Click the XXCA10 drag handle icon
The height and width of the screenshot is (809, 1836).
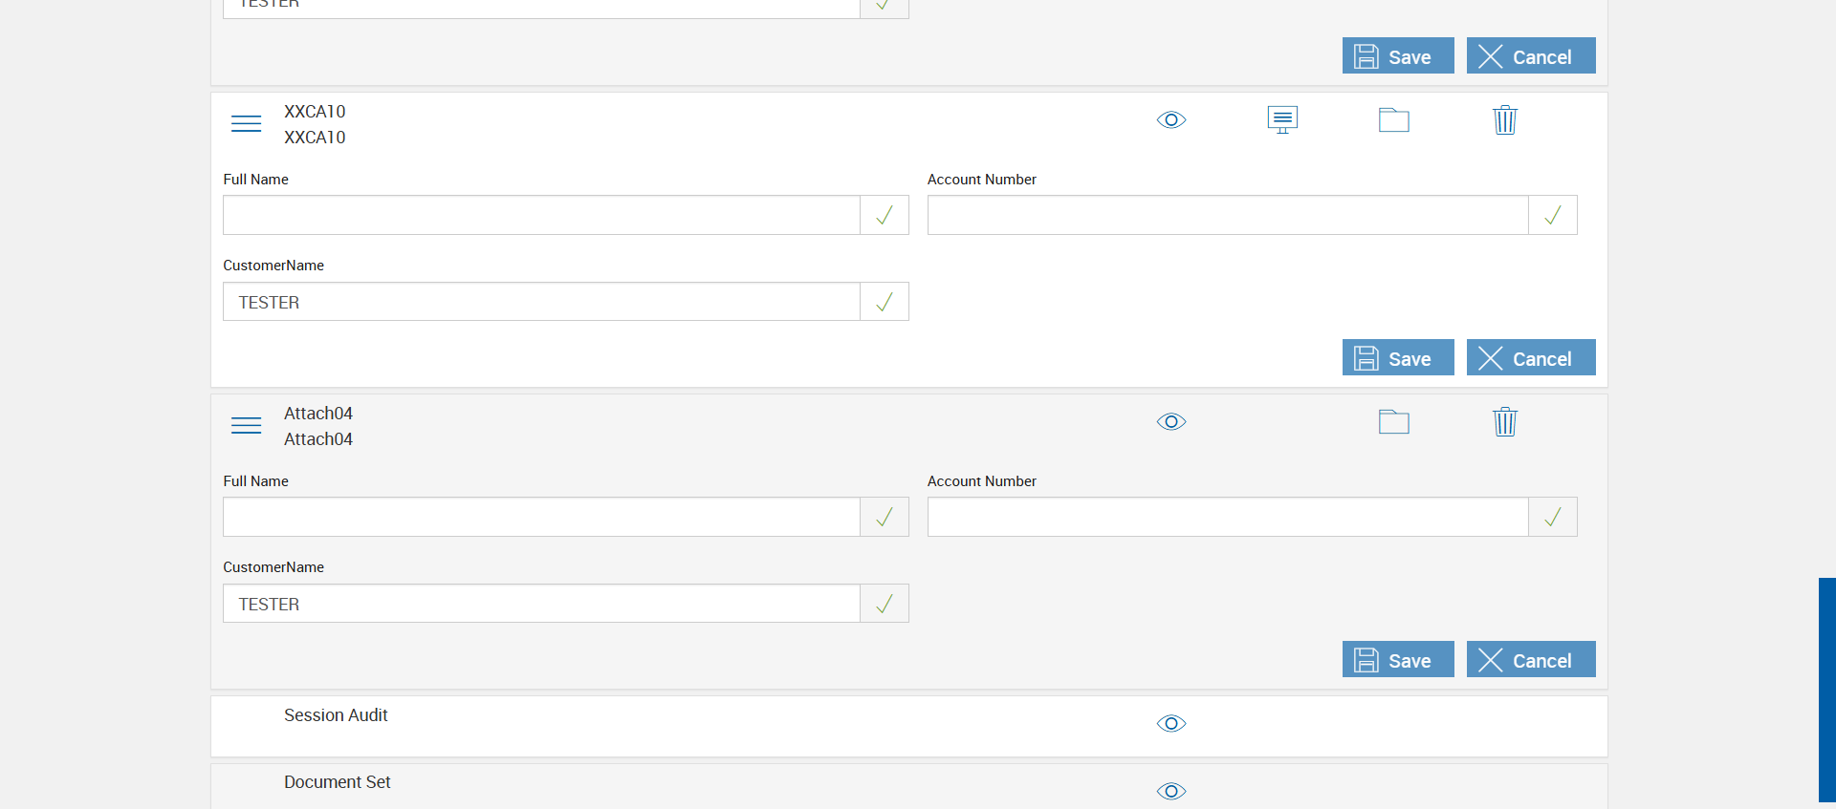coord(246,124)
